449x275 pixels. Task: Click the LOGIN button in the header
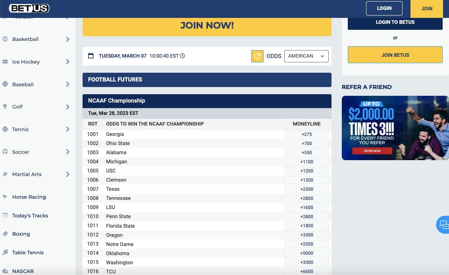coord(384,8)
